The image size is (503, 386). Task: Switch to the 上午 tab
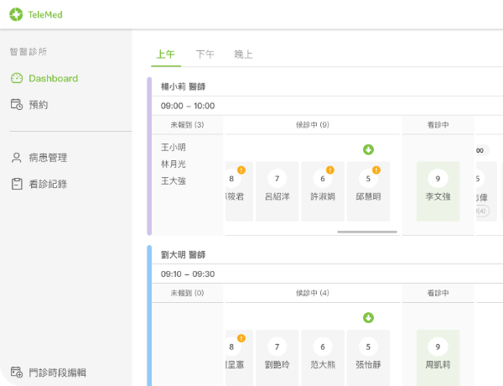[x=166, y=55]
